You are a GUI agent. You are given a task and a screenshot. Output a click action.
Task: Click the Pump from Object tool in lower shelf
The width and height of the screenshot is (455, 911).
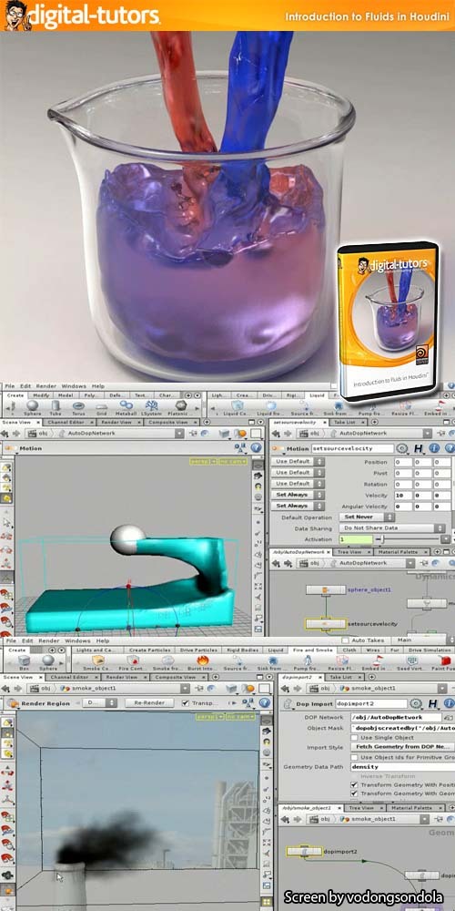tap(307, 661)
